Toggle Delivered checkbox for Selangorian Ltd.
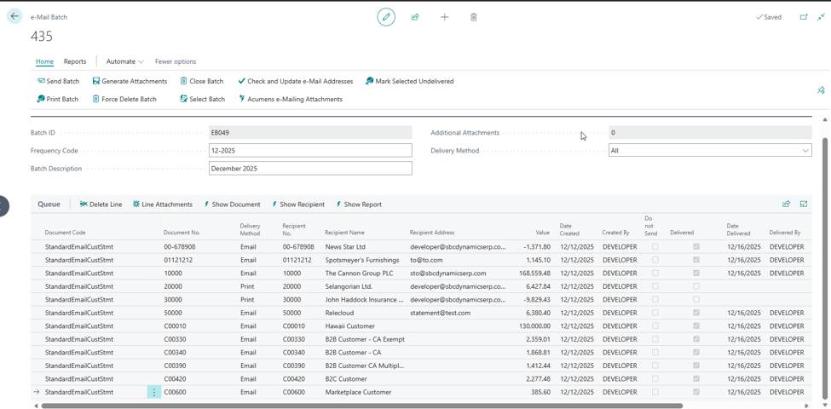This screenshot has width=831, height=409. click(695, 286)
